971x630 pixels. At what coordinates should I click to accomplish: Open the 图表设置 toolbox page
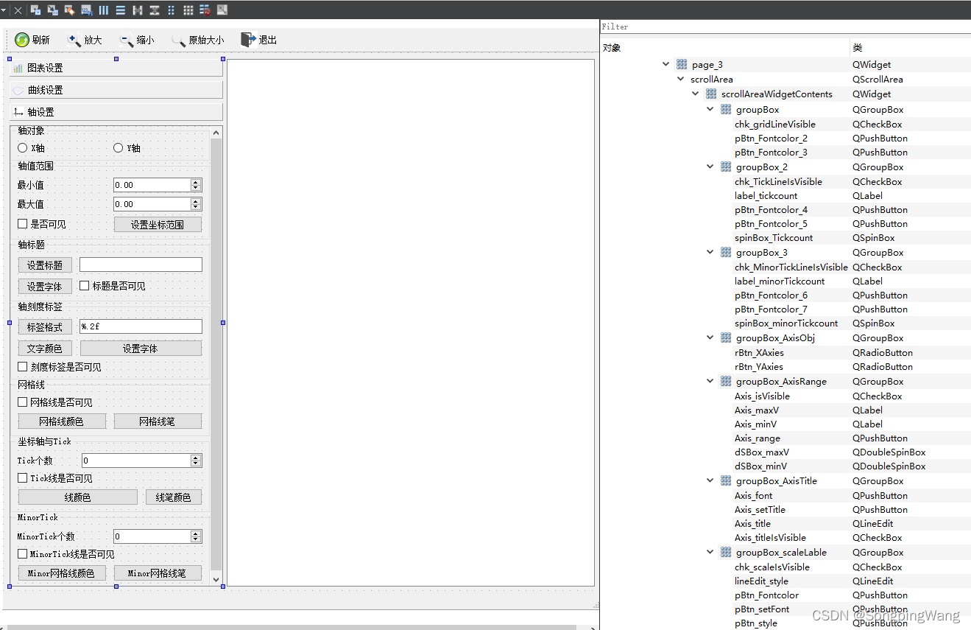click(116, 68)
